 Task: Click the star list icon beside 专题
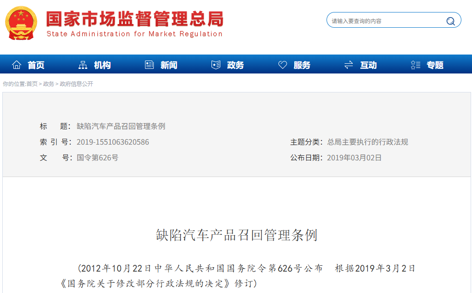pos(415,65)
